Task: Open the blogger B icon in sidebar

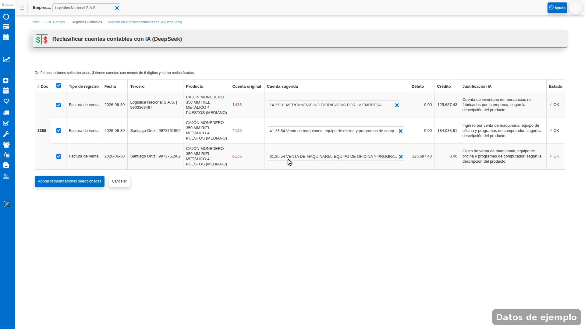Action: coord(6,165)
